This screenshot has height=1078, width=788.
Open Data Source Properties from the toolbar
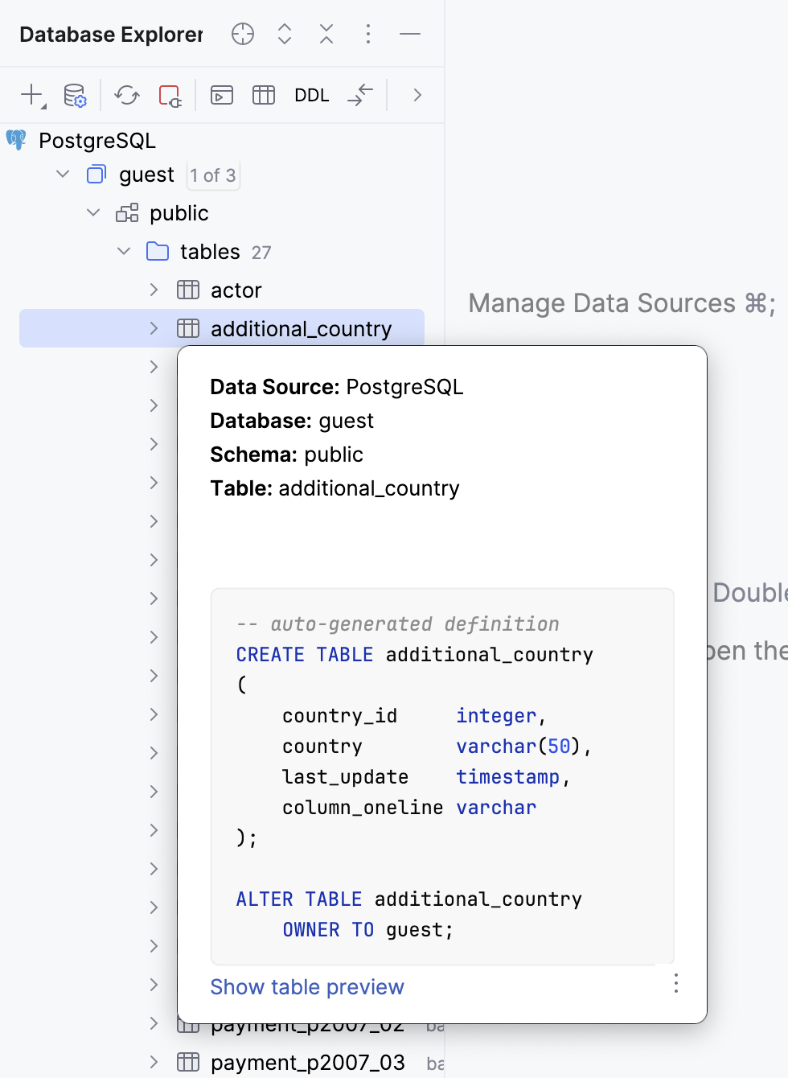click(x=74, y=95)
